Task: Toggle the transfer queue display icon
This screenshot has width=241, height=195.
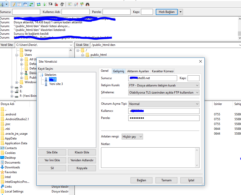Action: [x=31, y=4]
